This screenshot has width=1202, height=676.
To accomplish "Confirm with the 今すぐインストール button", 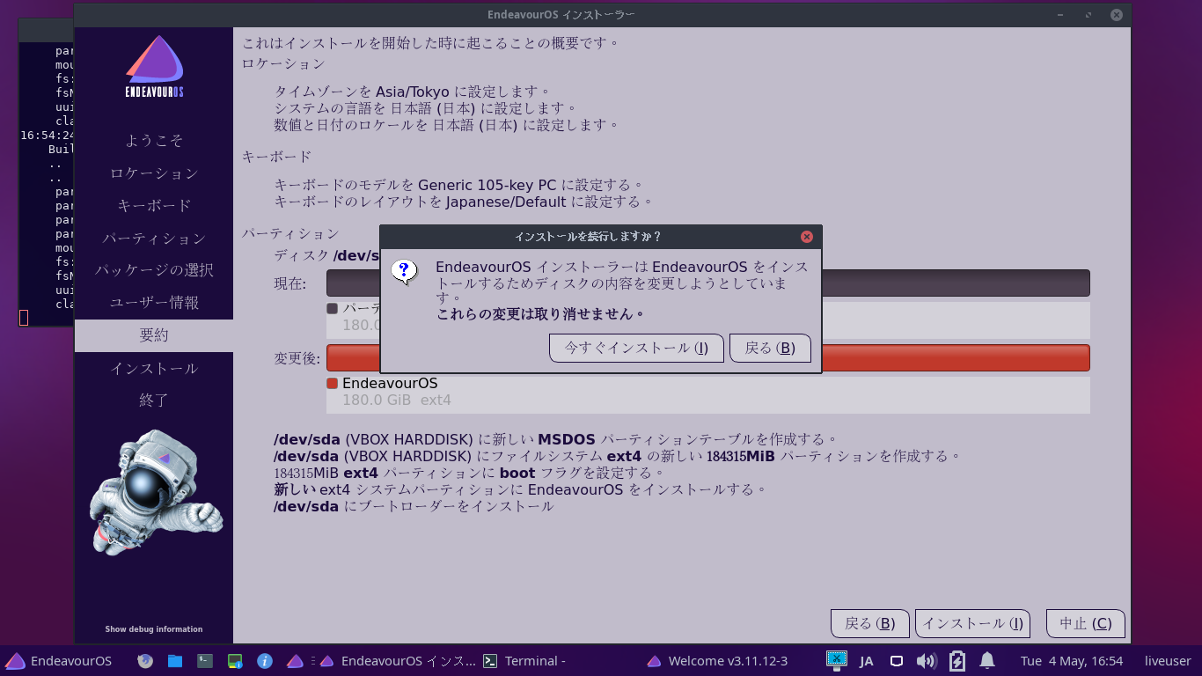I will [636, 349].
